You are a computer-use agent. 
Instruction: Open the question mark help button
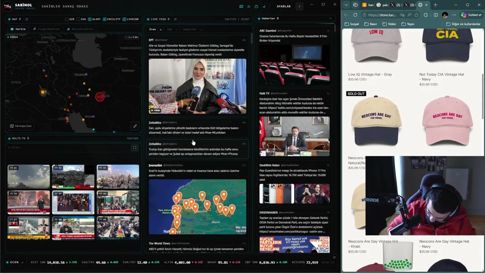[x=299, y=6]
